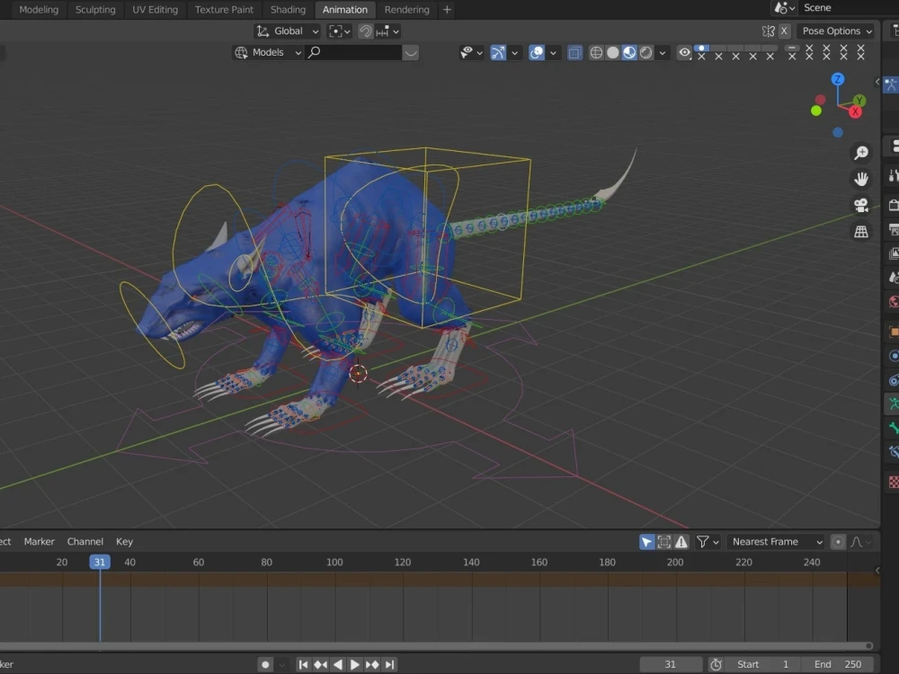This screenshot has height=674, width=899.
Task: Open the Nearest Frame dropdown
Action: pos(775,541)
